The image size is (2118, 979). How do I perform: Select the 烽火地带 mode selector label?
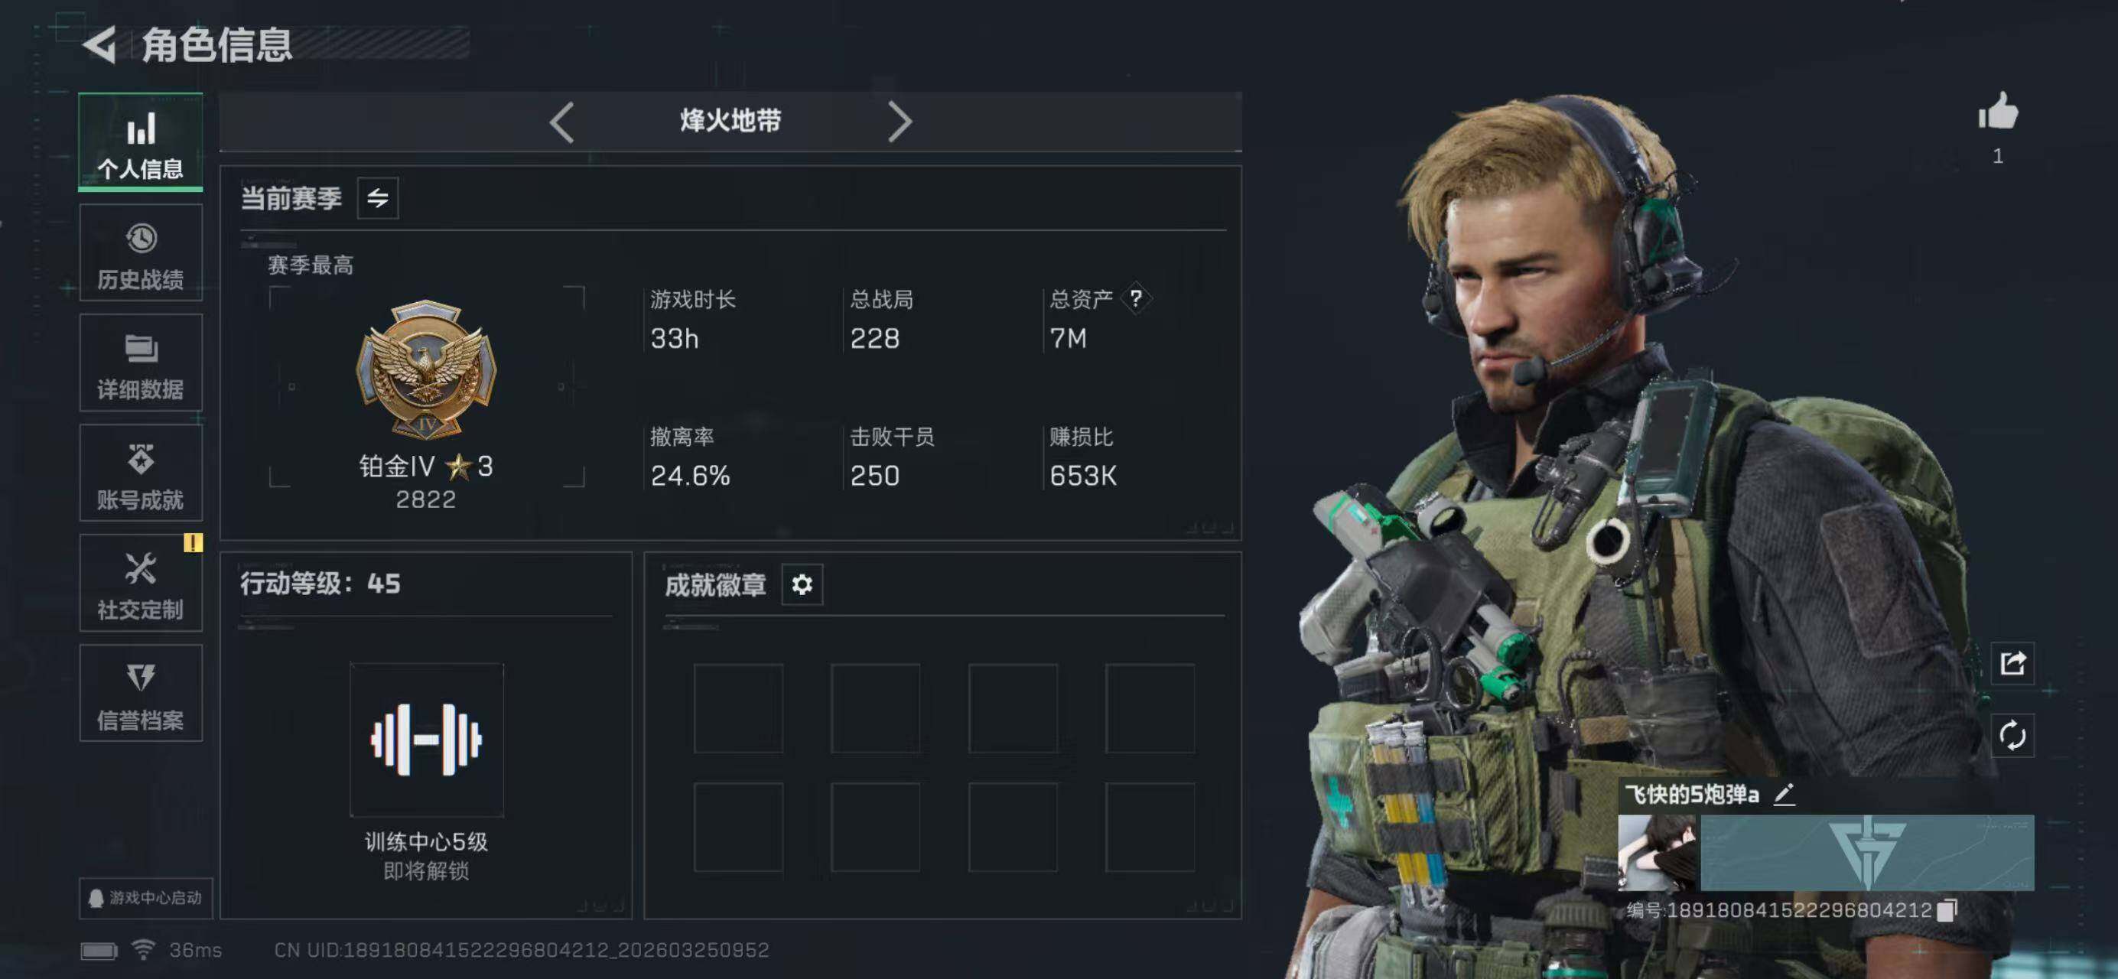coord(730,122)
